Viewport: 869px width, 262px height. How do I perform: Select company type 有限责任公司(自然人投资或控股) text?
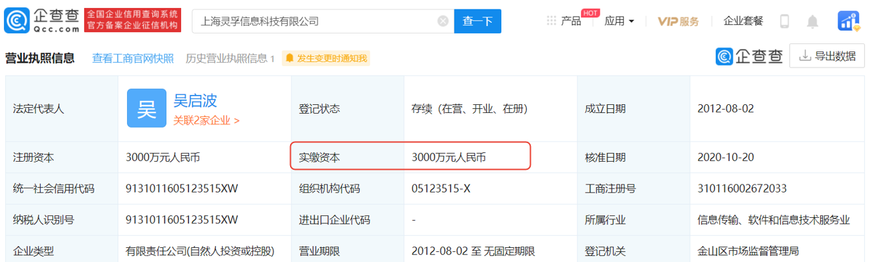tap(201, 251)
